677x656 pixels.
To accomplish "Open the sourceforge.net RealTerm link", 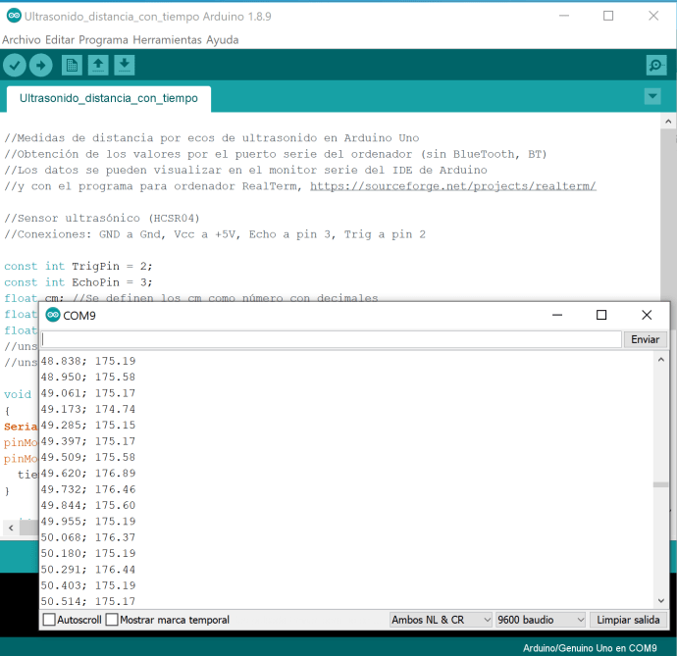I will point(452,186).
